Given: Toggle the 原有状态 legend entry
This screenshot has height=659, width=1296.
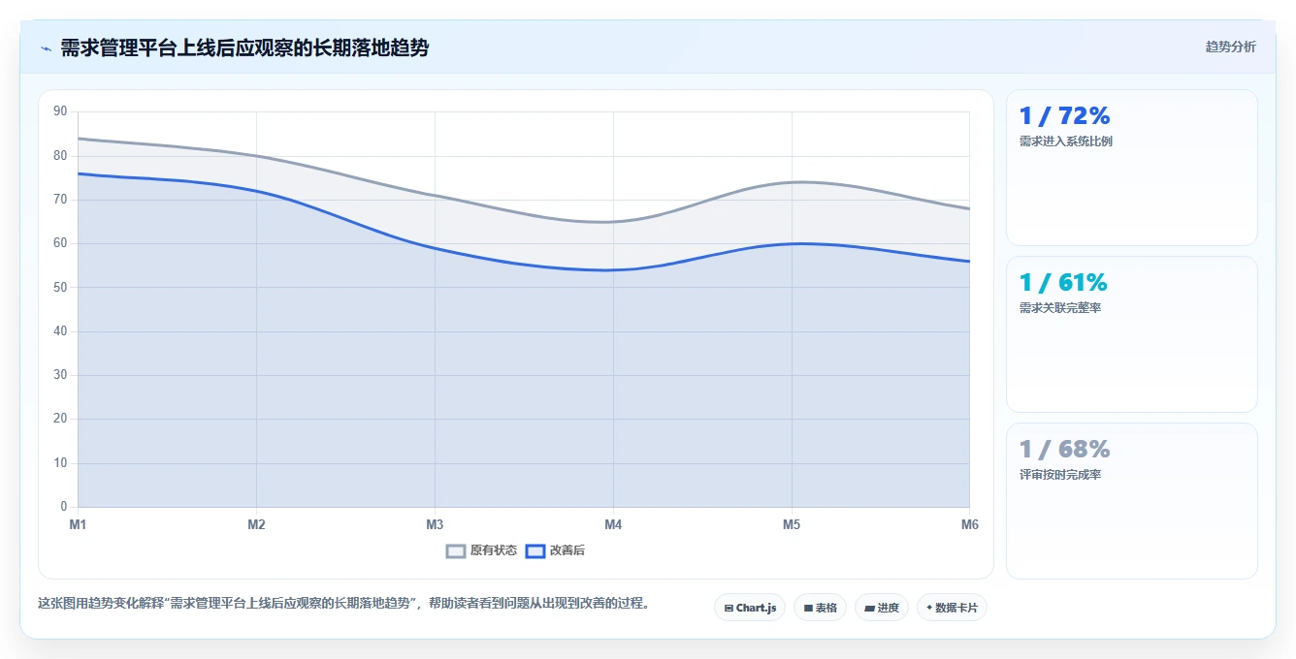Looking at the screenshot, I should pos(481,550).
